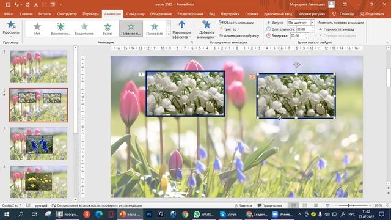391x220 pixels.
Task: Open the Формат рисунка tab
Action: click(x=312, y=14)
